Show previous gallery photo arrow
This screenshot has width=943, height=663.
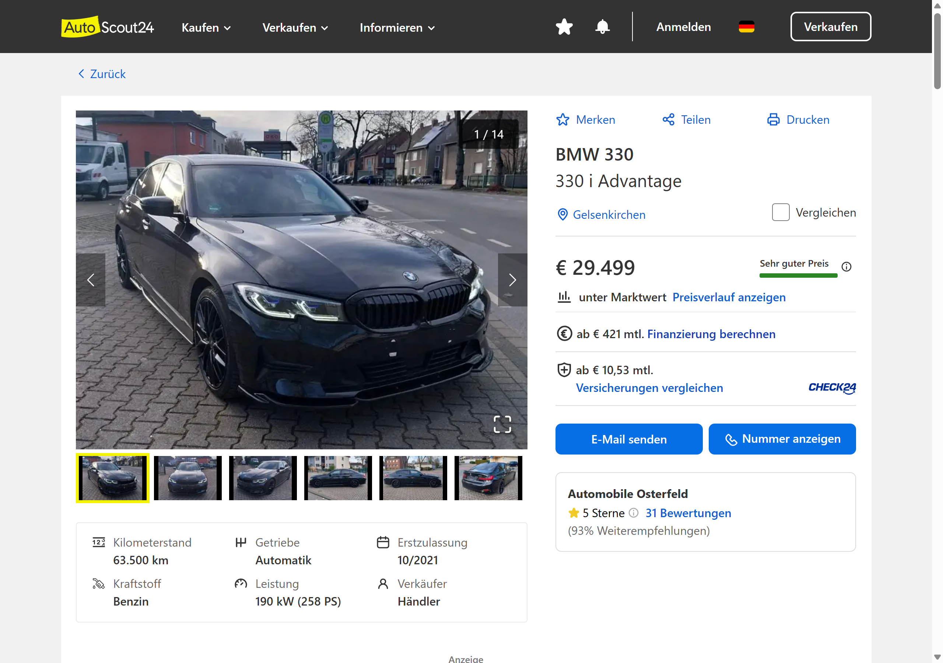click(x=91, y=280)
